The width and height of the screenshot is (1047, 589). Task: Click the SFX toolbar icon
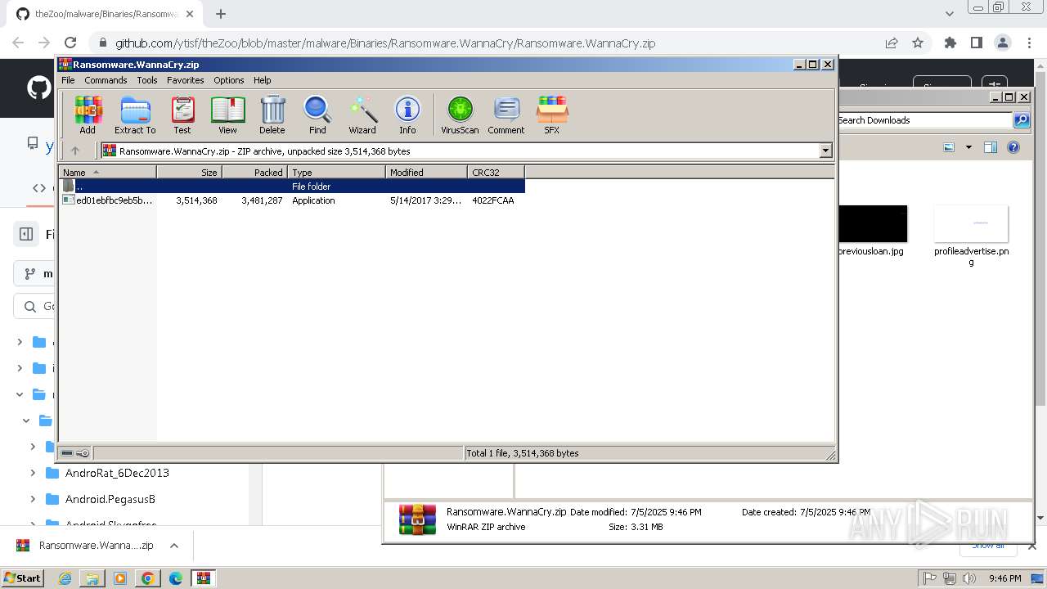click(x=552, y=115)
